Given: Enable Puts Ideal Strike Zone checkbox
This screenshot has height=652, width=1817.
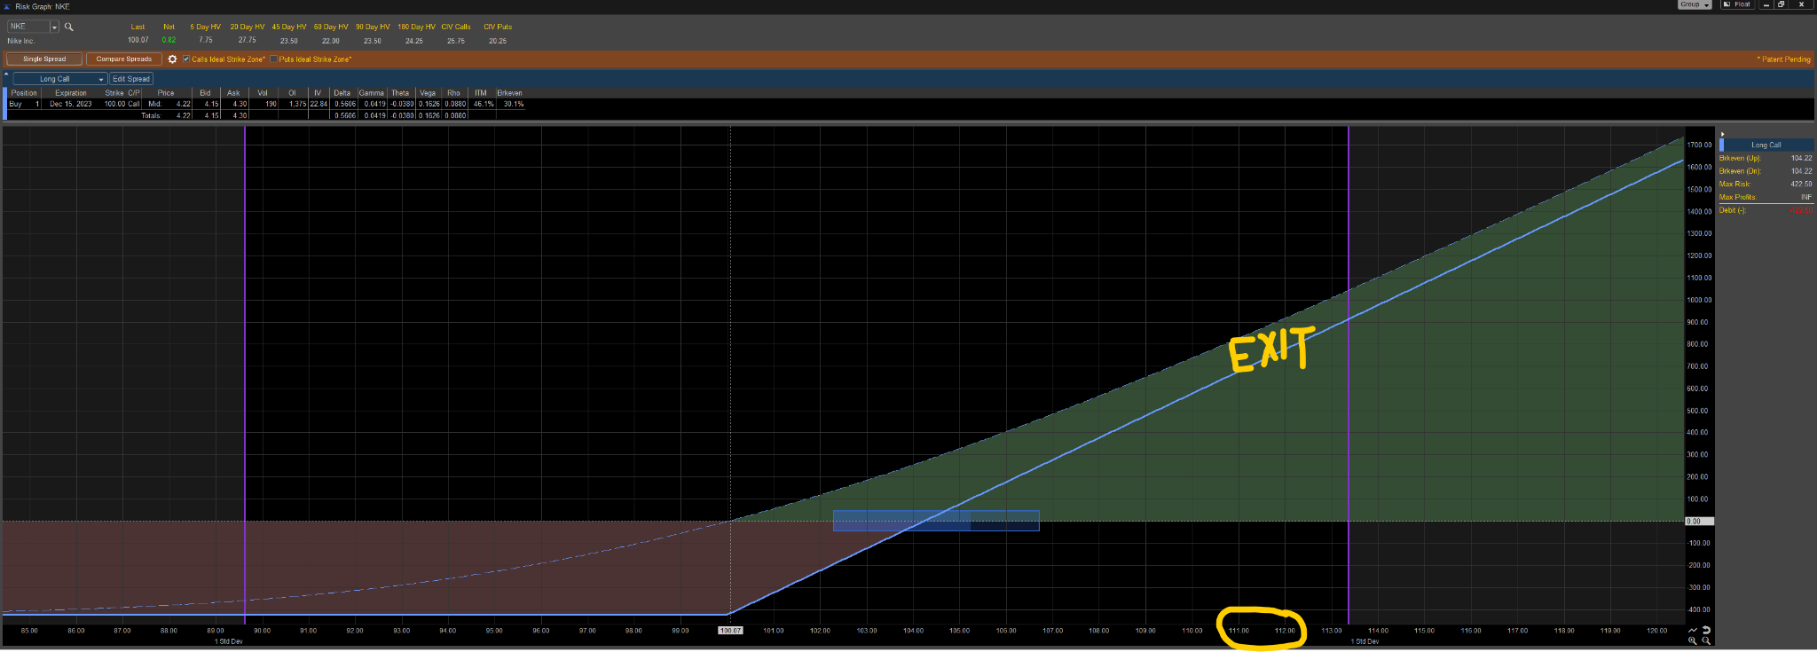Looking at the screenshot, I should pyautogui.click(x=273, y=59).
